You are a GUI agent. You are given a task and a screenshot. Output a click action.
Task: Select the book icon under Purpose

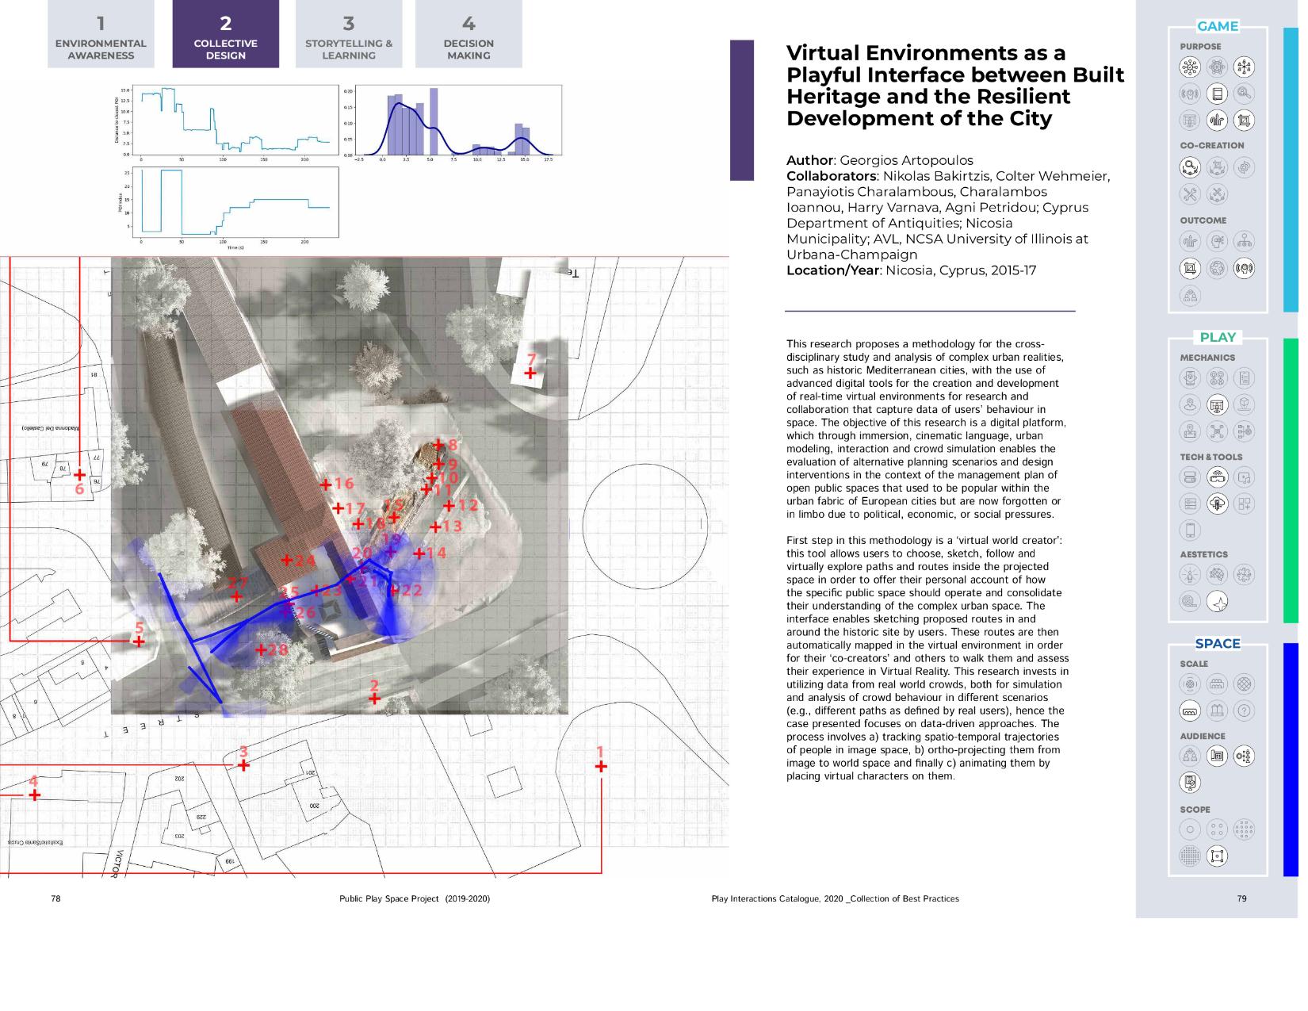(1217, 94)
